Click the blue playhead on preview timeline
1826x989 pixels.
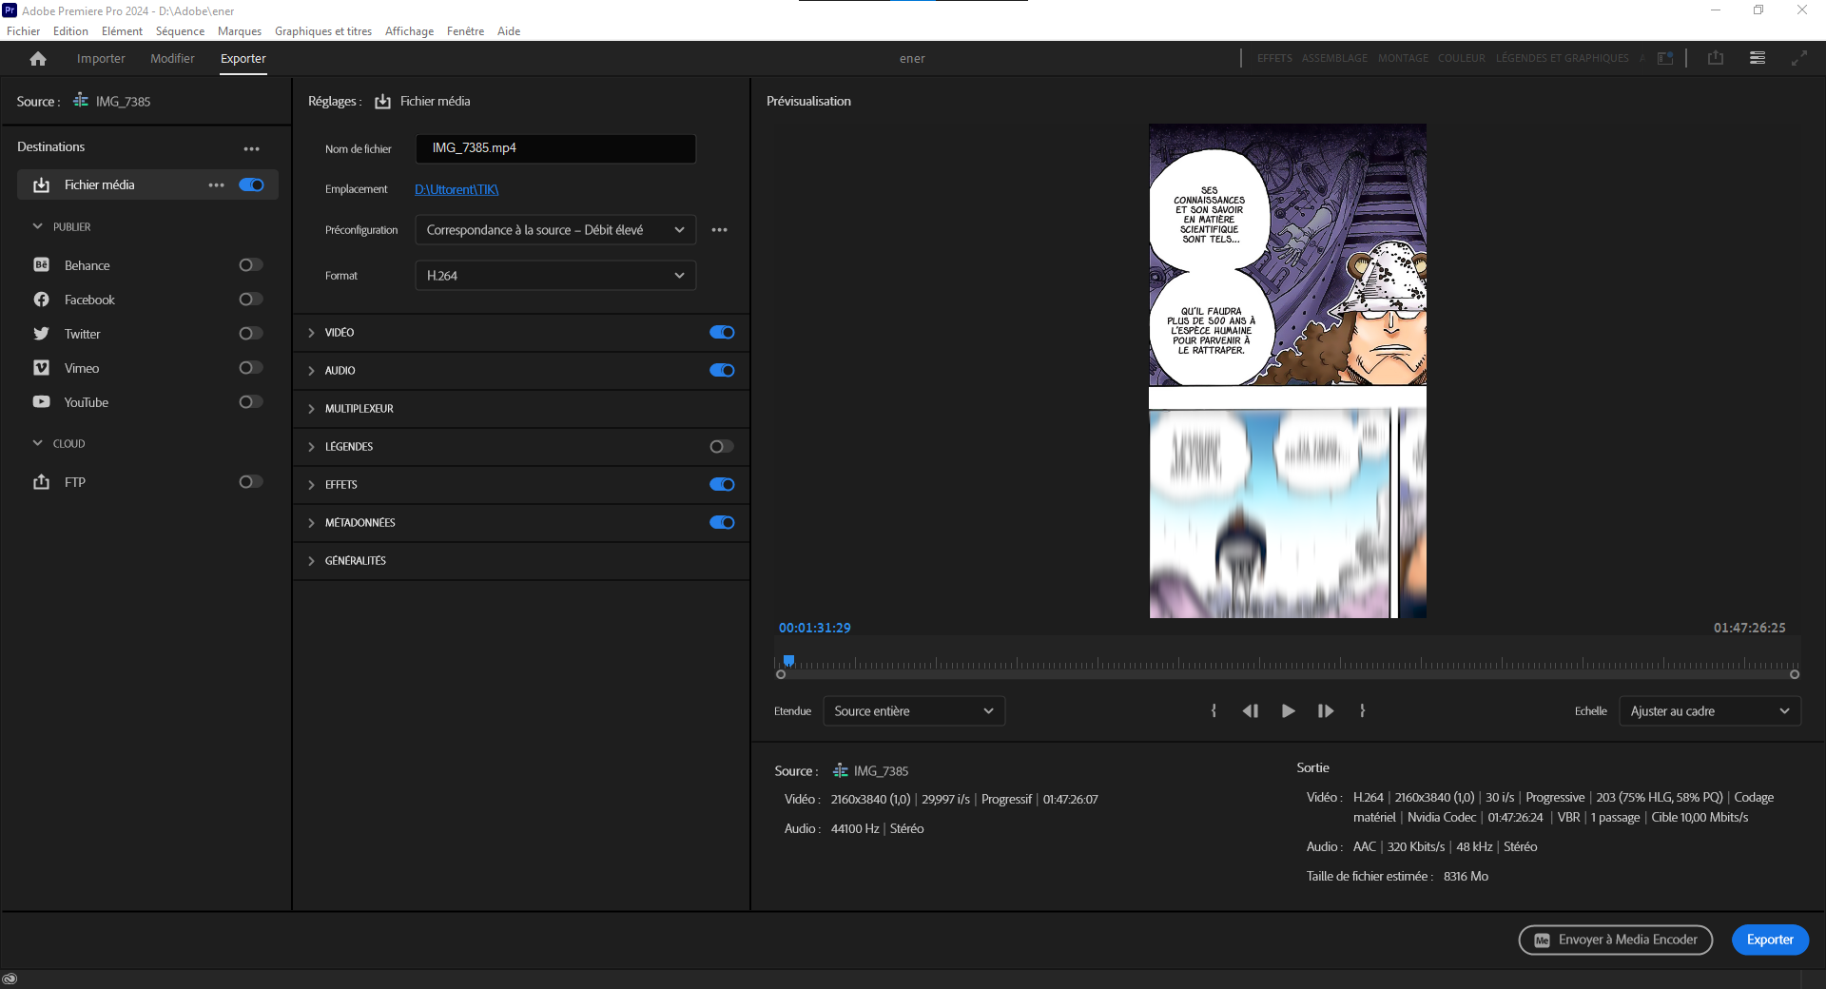(788, 661)
